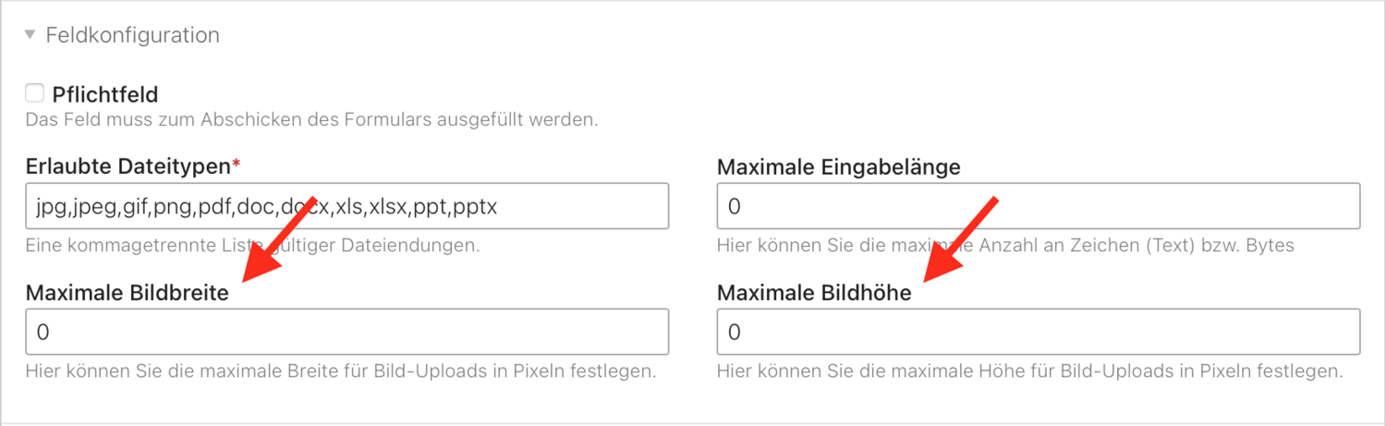Focus the Maximale Eingabelänge input field
Viewport: 1386px width, 426px height.
pos(1038,206)
